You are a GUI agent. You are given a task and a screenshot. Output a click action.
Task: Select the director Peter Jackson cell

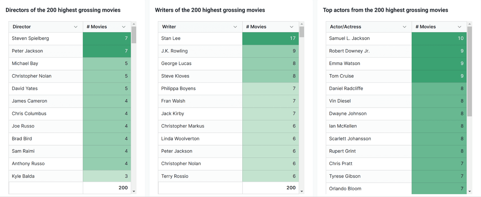click(46, 51)
